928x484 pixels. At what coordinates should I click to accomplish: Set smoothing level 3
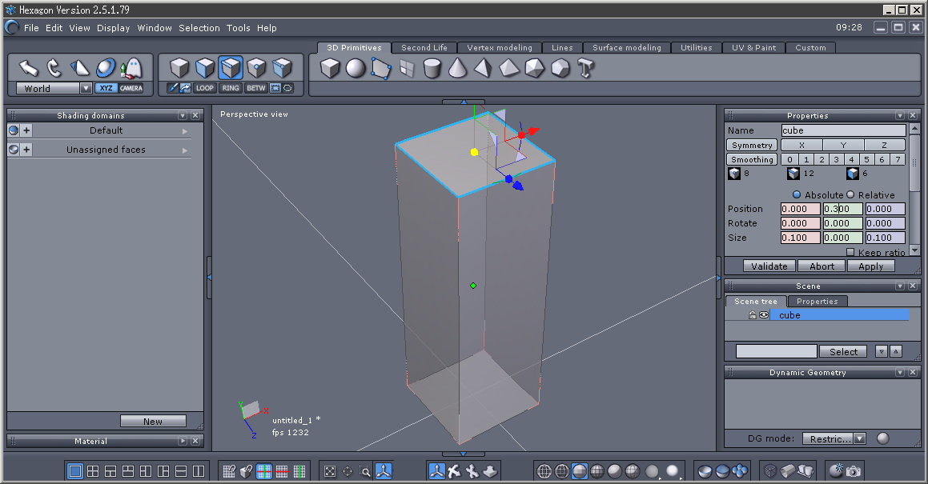(836, 159)
